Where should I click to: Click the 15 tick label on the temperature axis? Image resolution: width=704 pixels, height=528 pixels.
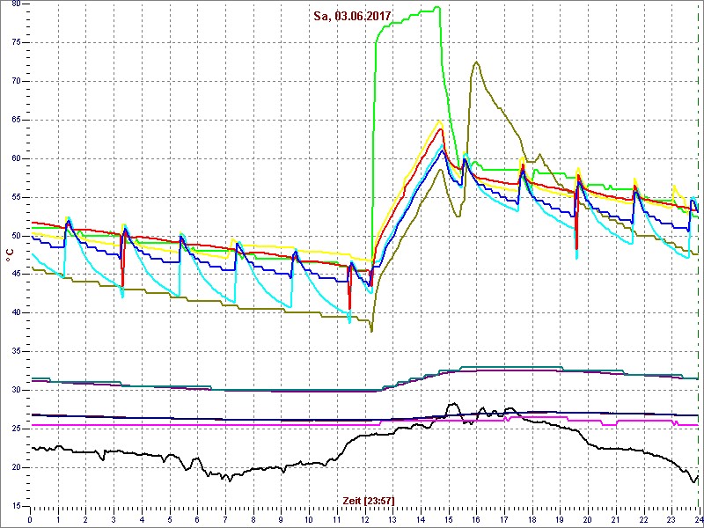point(18,506)
